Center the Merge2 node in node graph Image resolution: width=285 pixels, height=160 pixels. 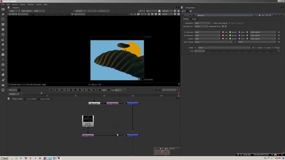pyautogui.click(x=190, y=16)
